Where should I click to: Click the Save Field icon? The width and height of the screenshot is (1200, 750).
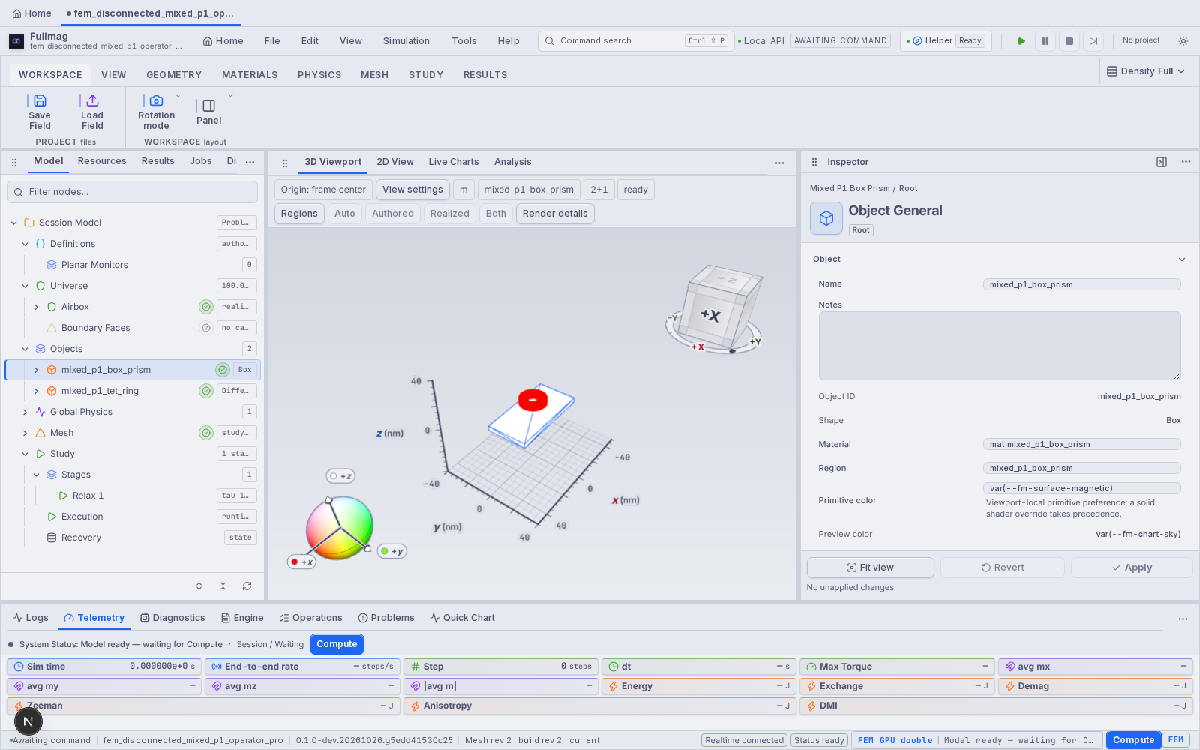pos(40,100)
